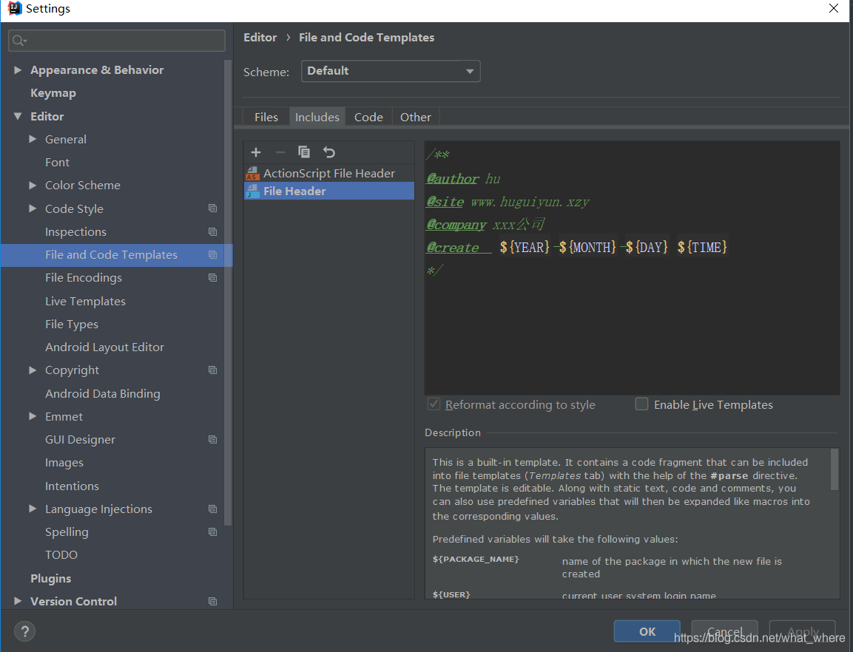
Task: Click project-level icon beside Copyright
Action: pos(213,370)
